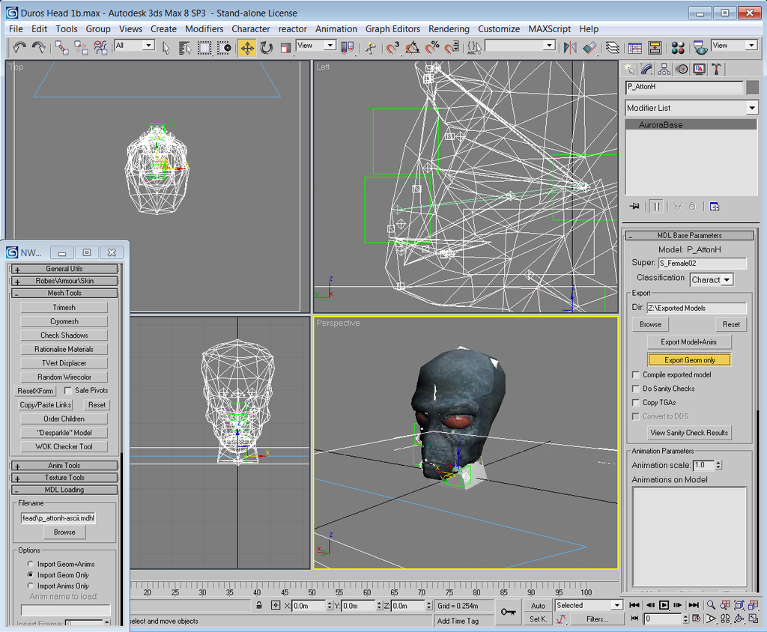Open the MAXScript menu
This screenshot has width=767, height=632.
click(x=549, y=29)
